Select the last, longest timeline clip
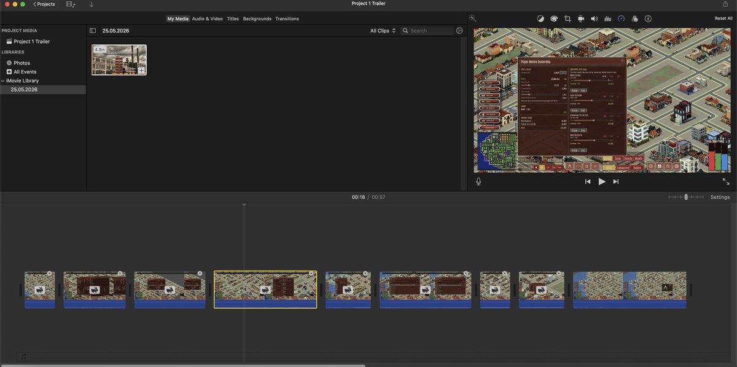This screenshot has height=367, width=737. (x=630, y=290)
